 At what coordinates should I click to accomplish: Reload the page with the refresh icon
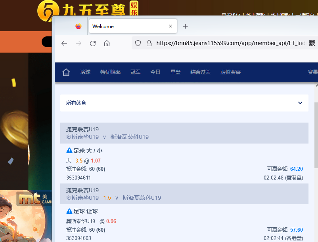point(93,43)
